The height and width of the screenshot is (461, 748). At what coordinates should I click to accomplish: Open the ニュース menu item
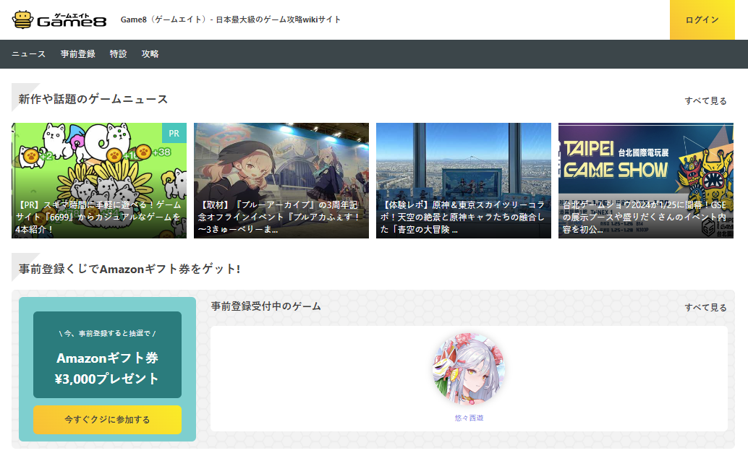click(x=29, y=54)
